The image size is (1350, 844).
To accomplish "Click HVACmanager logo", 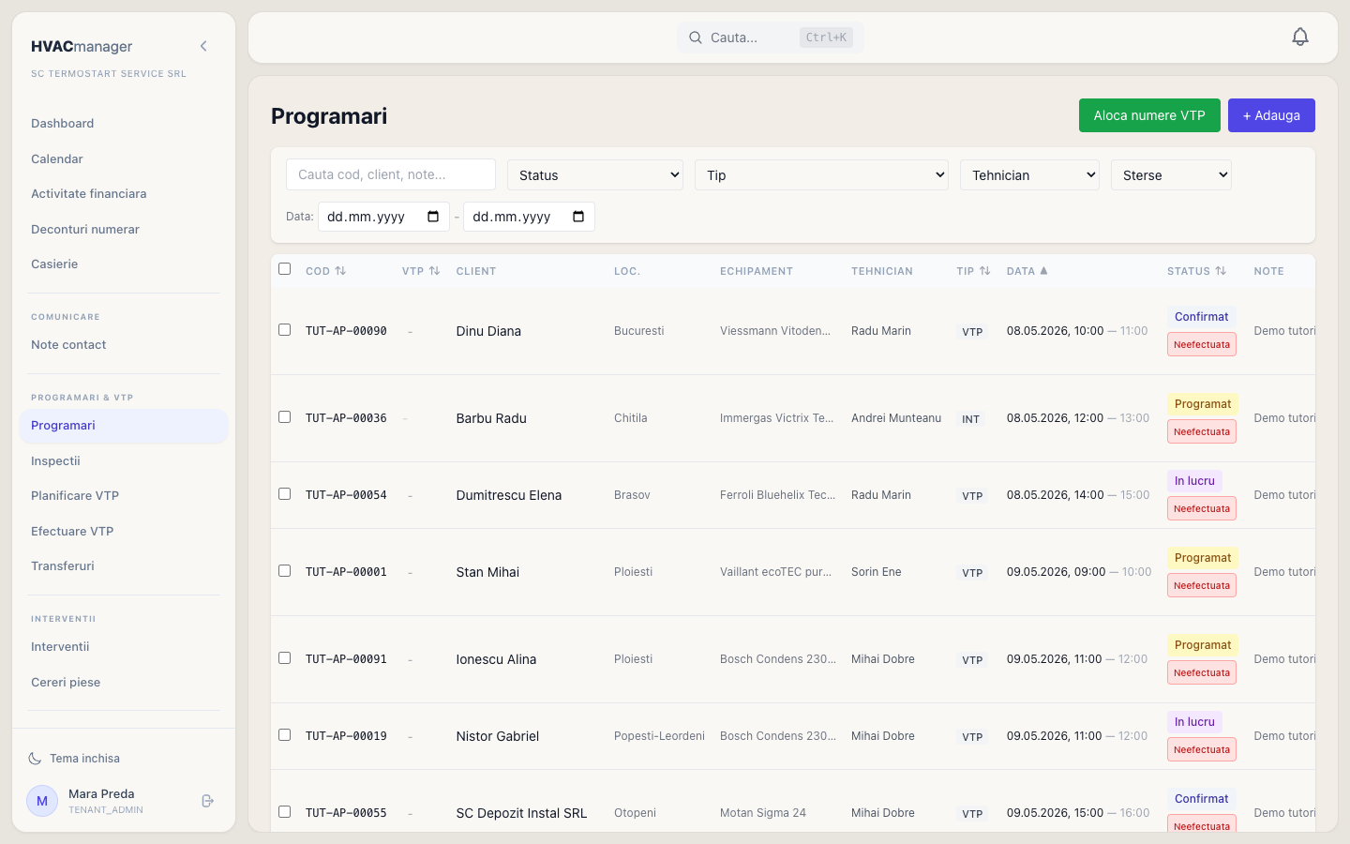I will 82,47.
